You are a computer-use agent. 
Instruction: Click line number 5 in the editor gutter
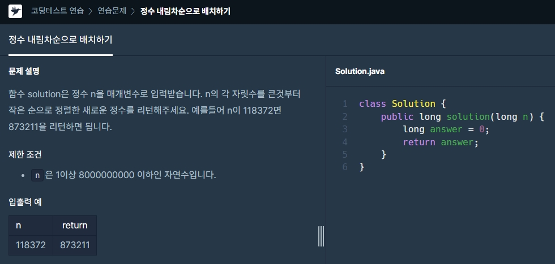click(x=345, y=154)
